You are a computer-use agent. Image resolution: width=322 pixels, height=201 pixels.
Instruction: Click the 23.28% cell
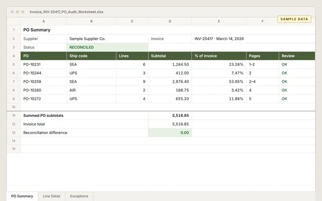click(x=219, y=65)
